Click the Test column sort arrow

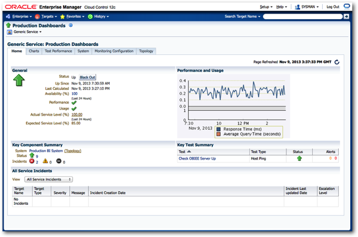click(189, 151)
